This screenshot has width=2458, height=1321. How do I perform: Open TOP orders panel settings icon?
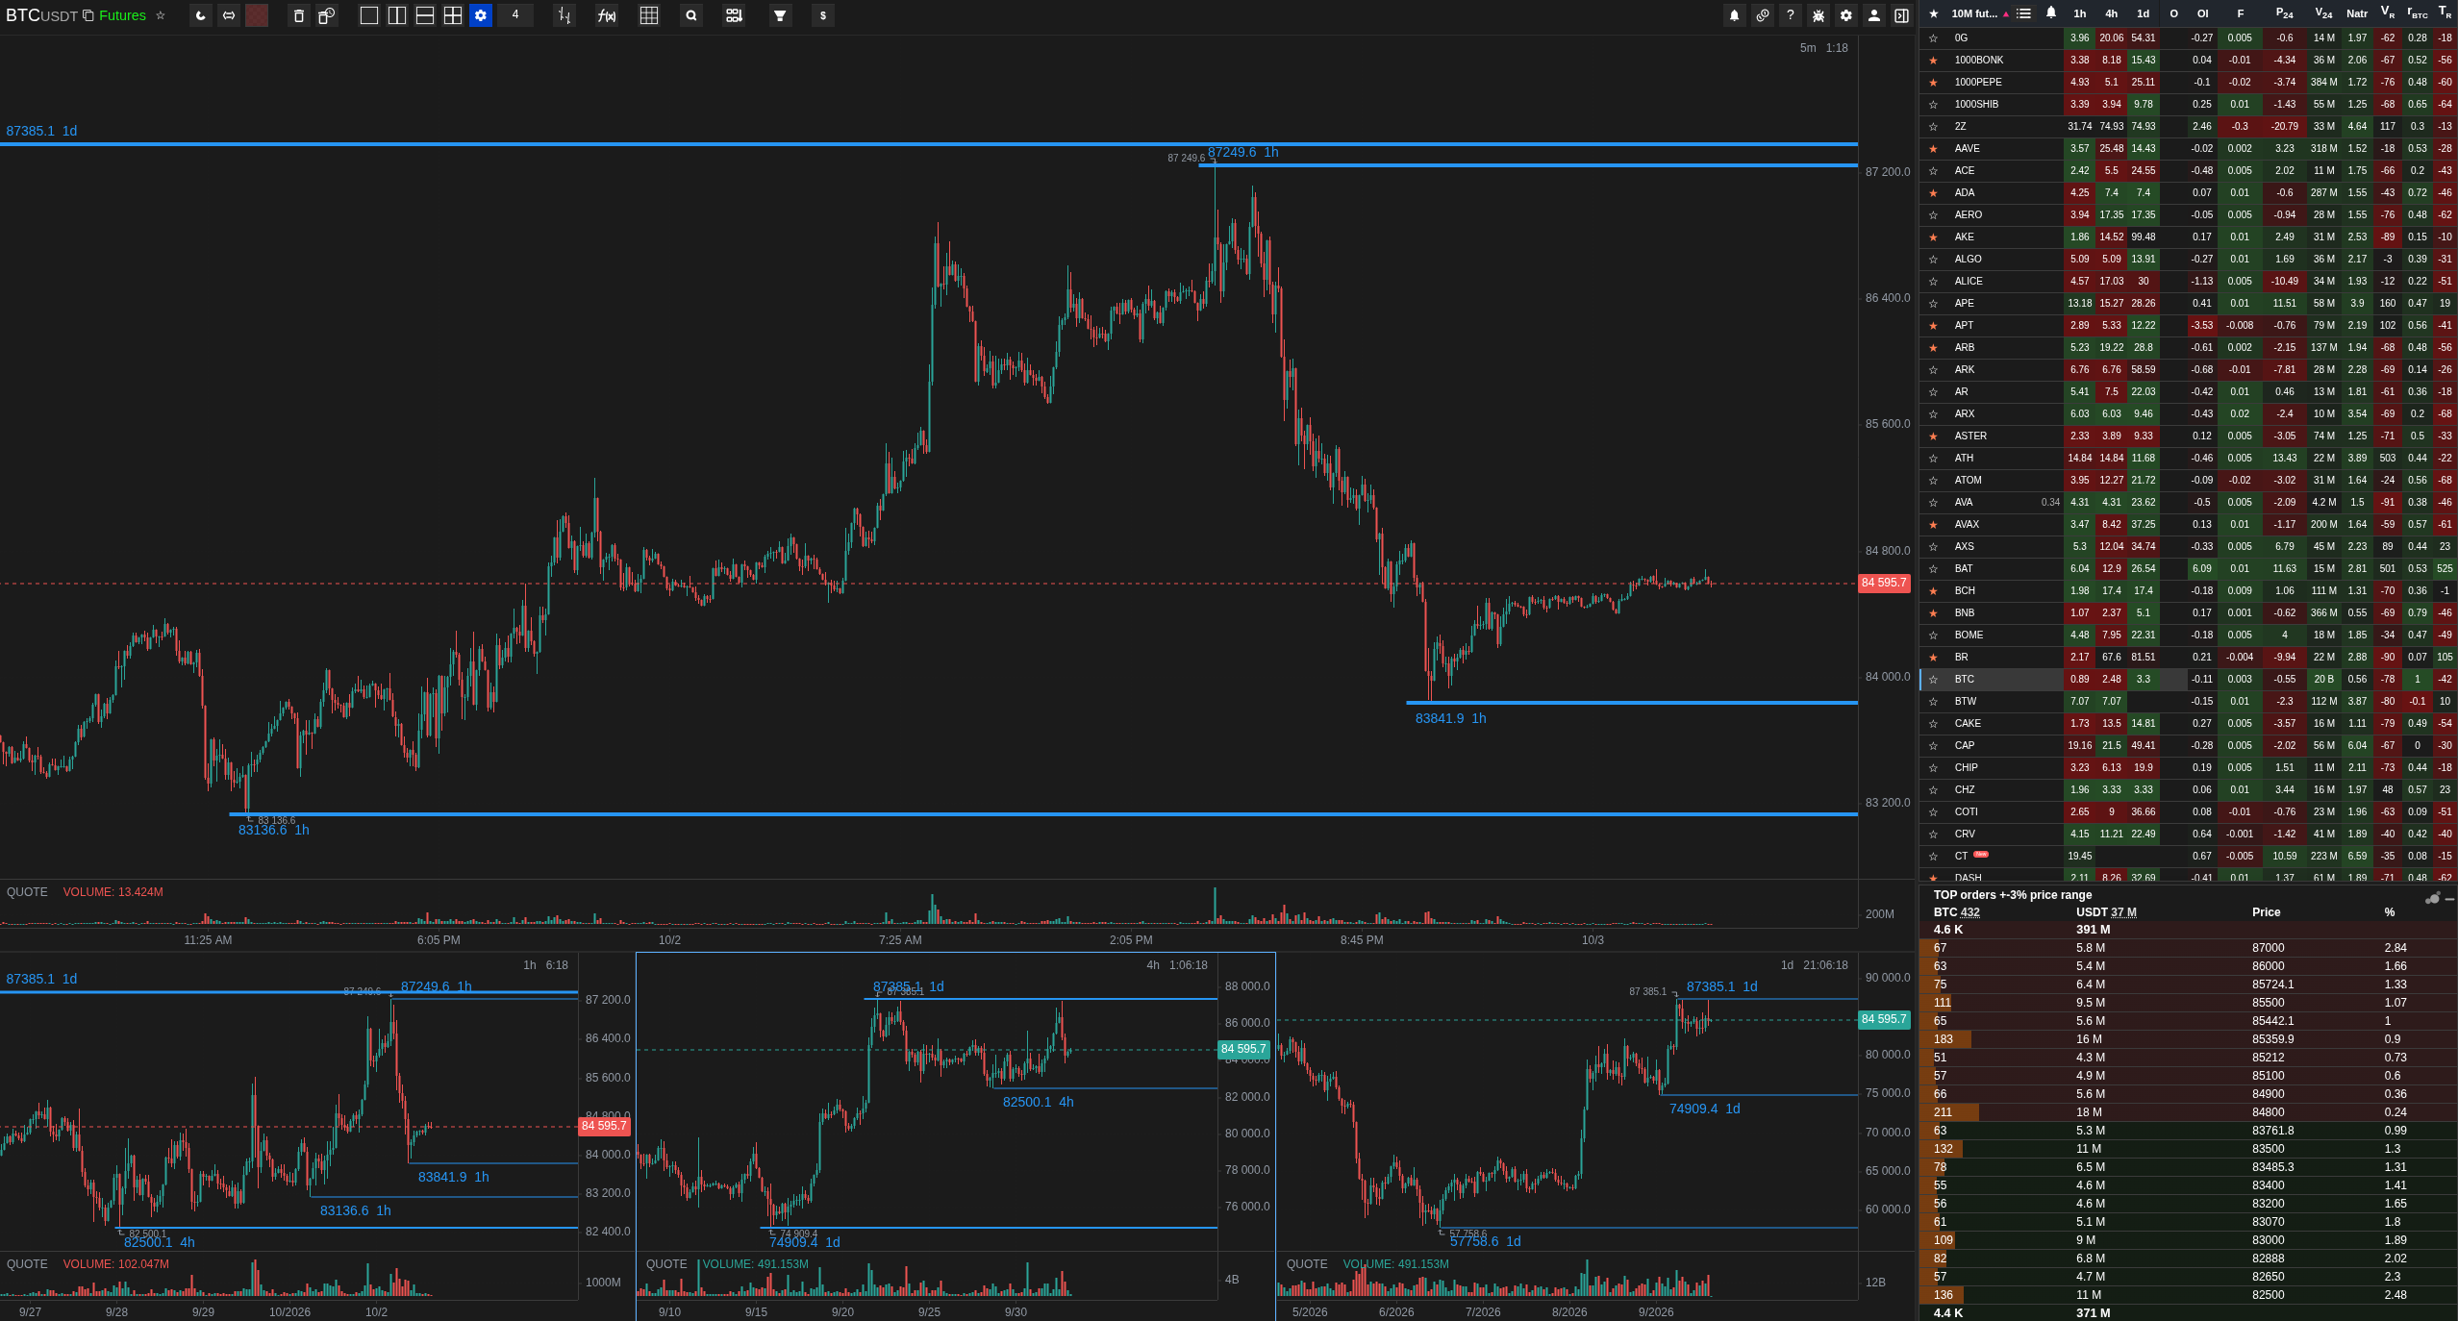pos(2433,898)
